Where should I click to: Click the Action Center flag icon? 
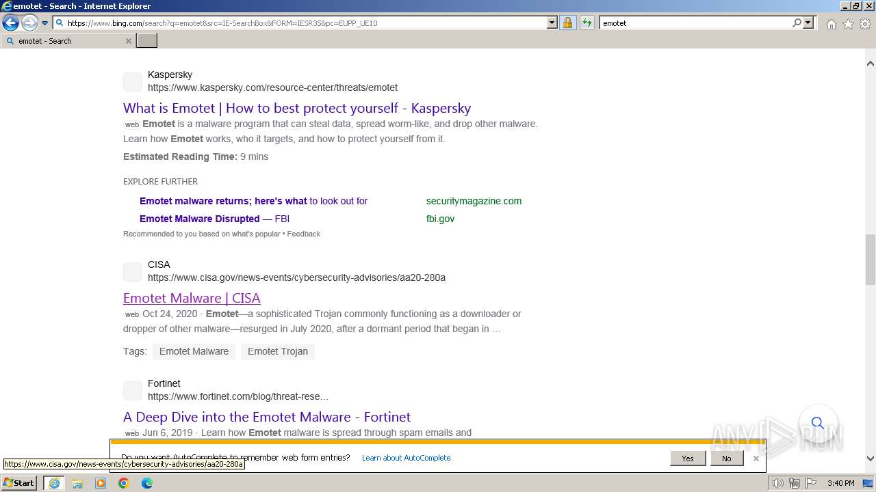click(810, 484)
